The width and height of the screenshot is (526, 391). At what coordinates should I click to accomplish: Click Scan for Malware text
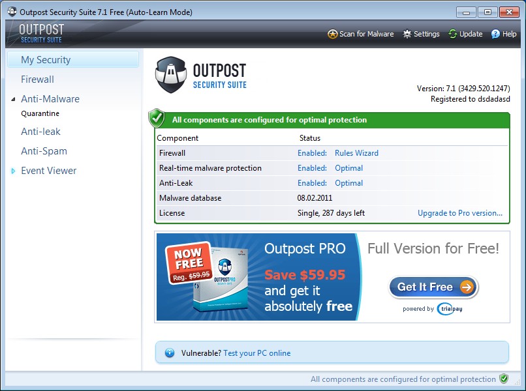366,34
